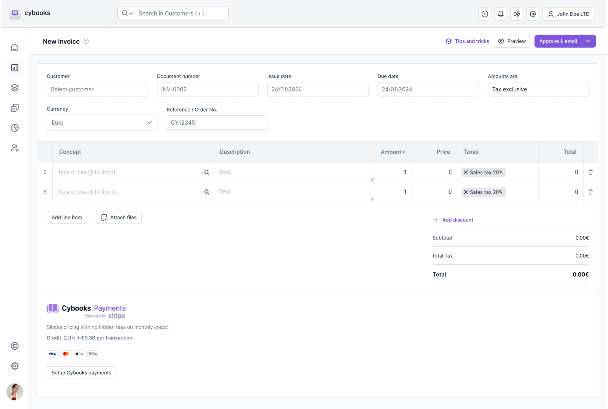The width and height of the screenshot is (608, 409).
Task: Open the cybooks logo home
Action: [x=30, y=13]
